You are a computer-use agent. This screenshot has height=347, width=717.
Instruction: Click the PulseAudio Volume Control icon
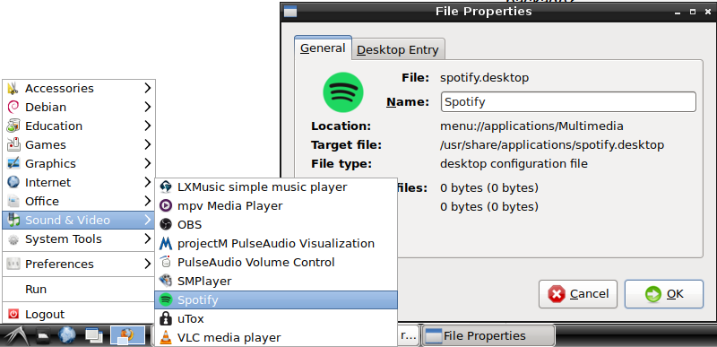tap(165, 263)
